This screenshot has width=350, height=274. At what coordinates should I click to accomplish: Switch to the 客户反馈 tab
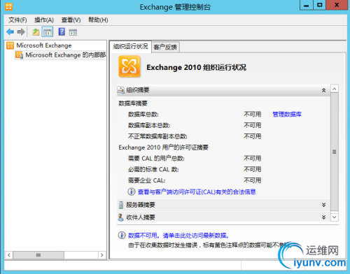[165, 48]
